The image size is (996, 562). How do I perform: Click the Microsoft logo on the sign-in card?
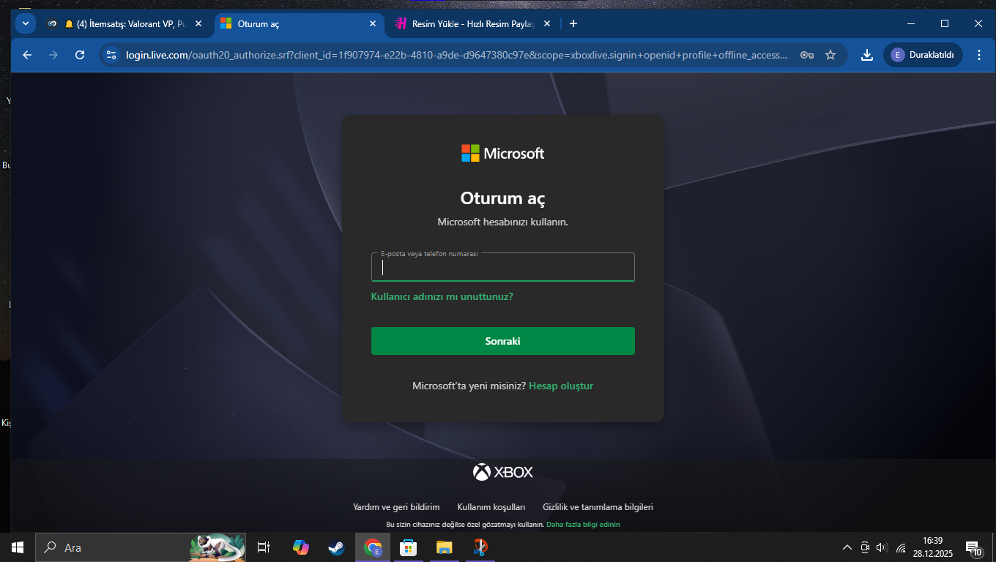point(502,153)
